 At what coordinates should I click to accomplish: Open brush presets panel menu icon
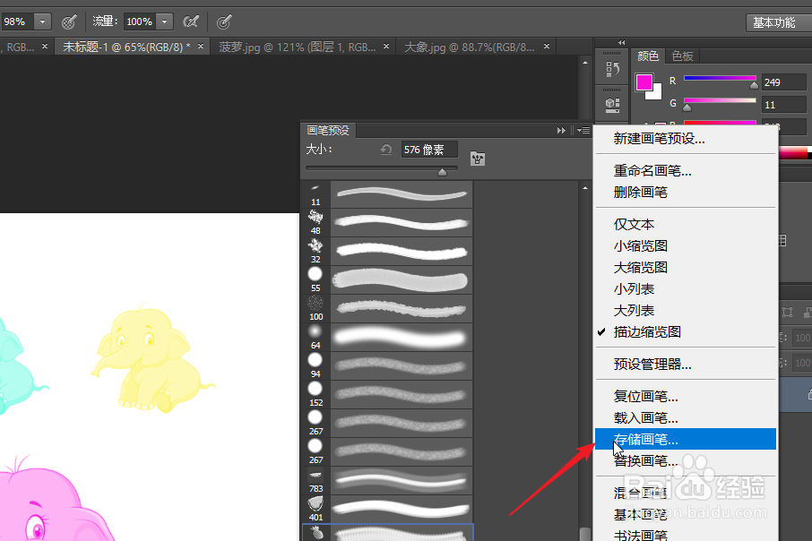pyautogui.click(x=583, y=131)
